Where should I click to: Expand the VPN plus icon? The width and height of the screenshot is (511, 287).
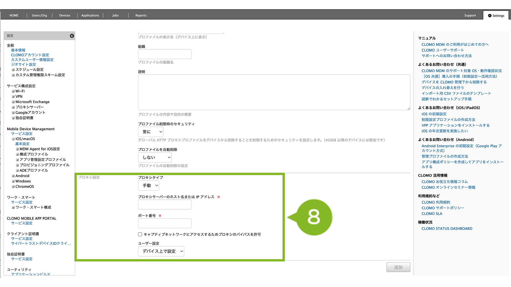13,97
